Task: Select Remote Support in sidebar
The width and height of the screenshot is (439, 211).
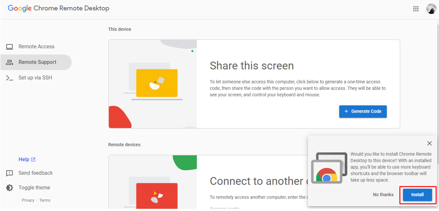Action: pos(36,62)
